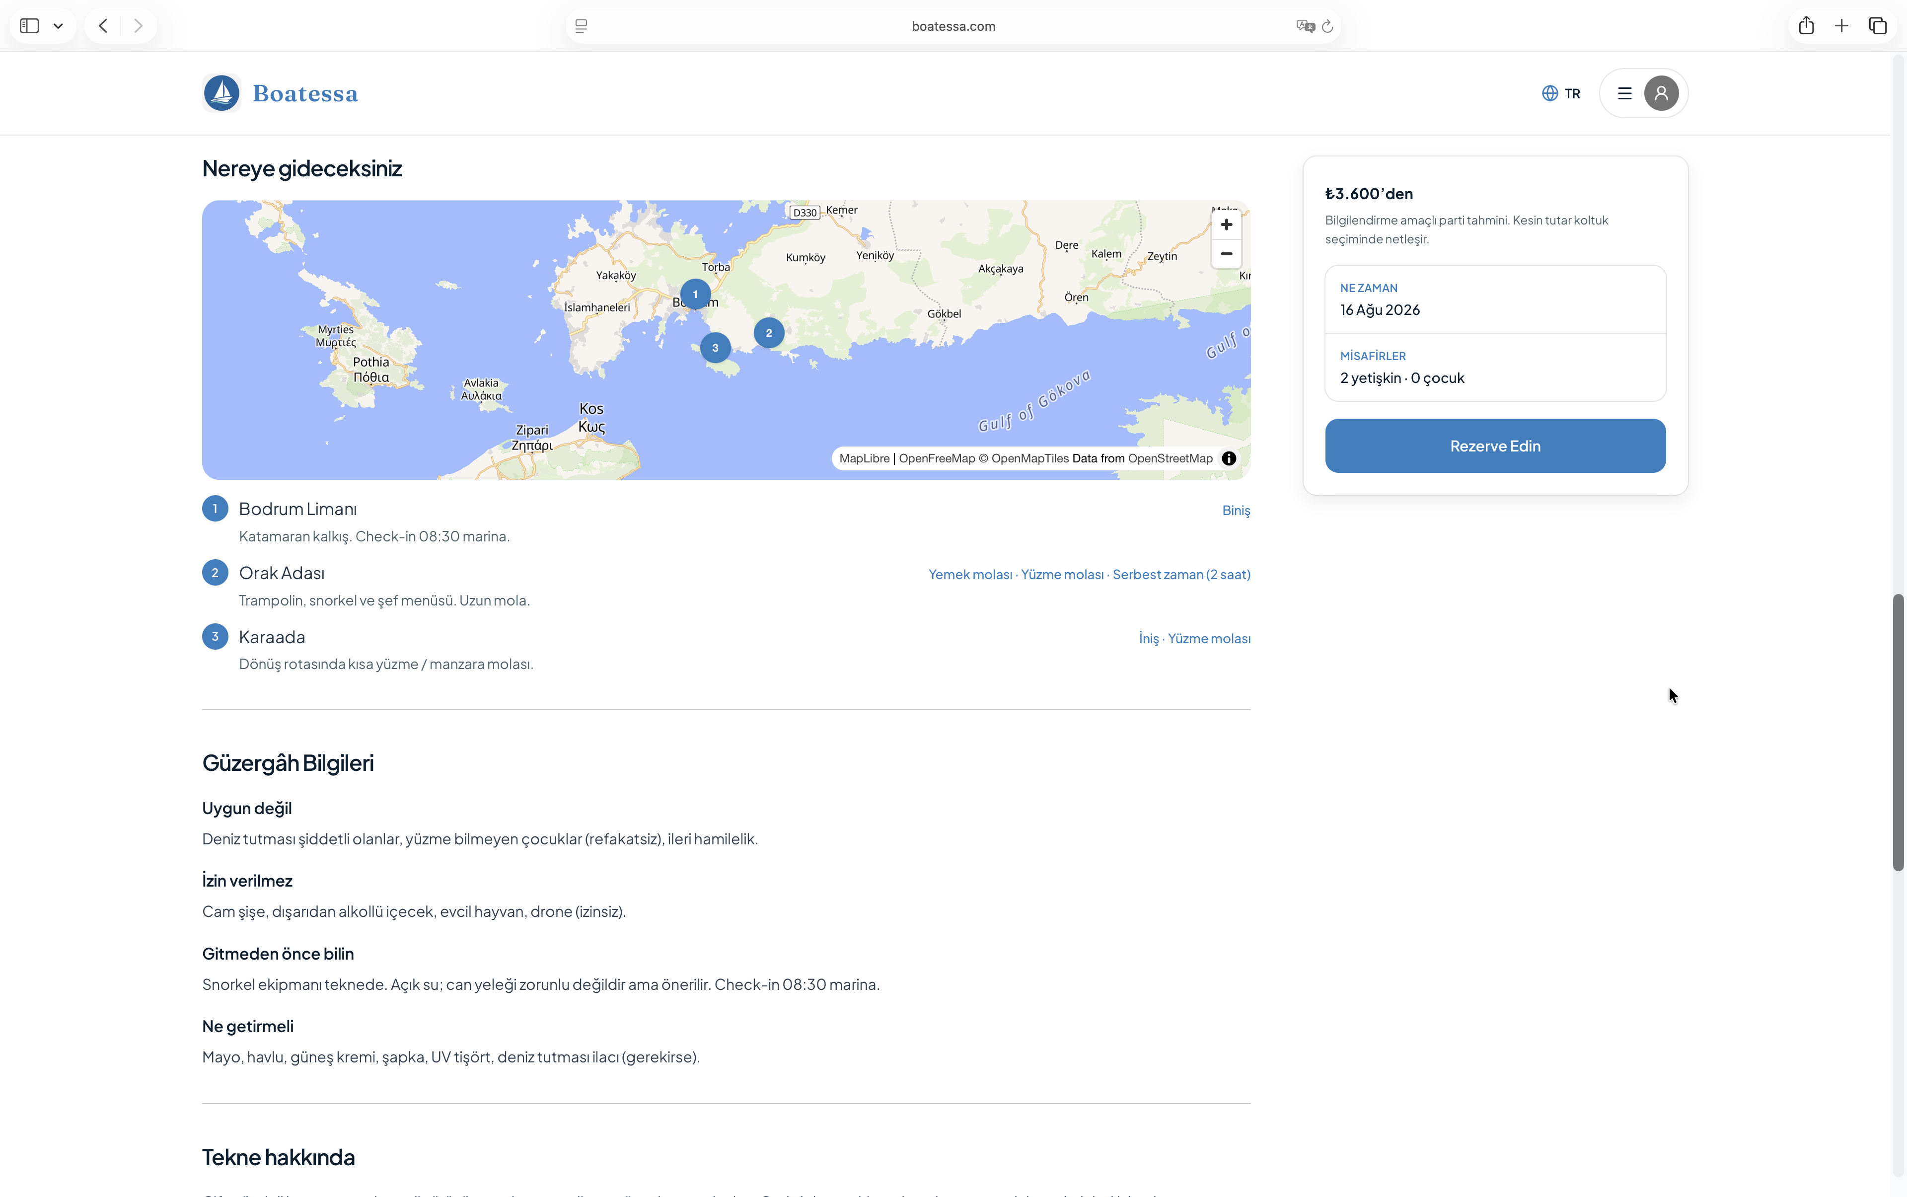This screenshot has width=1907, height=1197.
Task: Click the Uygun değil subheading
Action: point(247,809)
